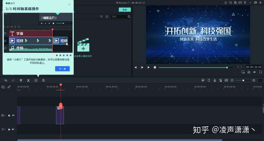Select the purple clip under playhead
This screenshot has width=264, height=141.
click(60, 115)
